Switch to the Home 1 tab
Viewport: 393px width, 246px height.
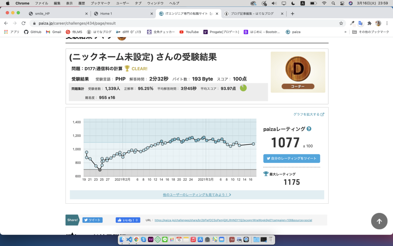123,14
